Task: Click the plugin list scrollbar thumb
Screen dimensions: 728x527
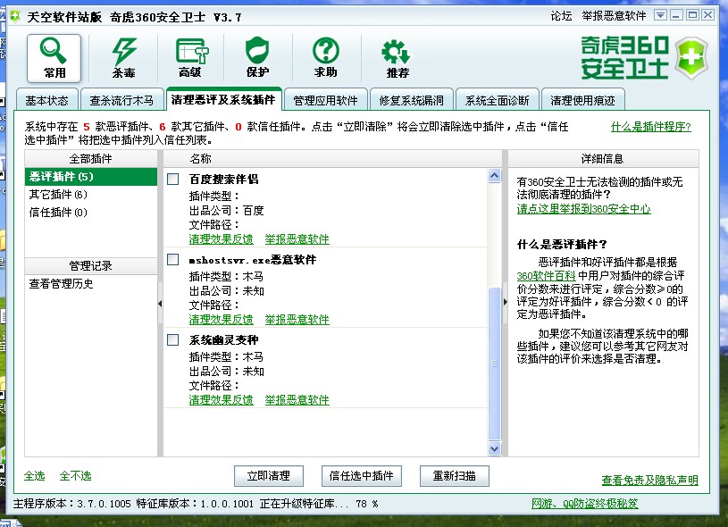Action: point(495,364)
